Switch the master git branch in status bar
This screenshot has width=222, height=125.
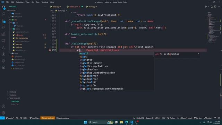[x=10, y=118]
